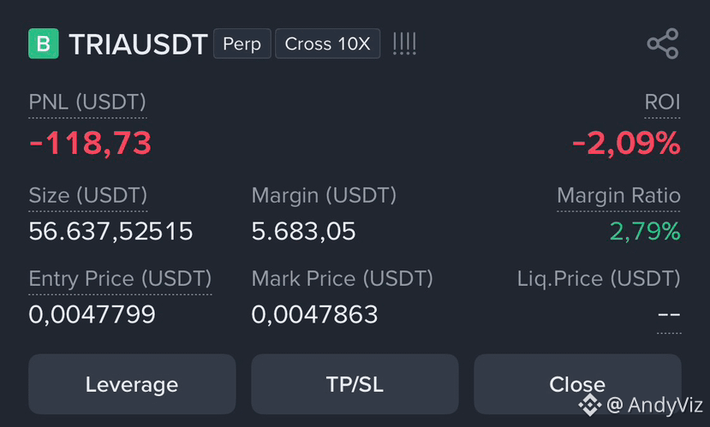This screenshot has height=427, width=710.
Task: Tap the Mark Price value 0,0047863
Action: (314, 314)
